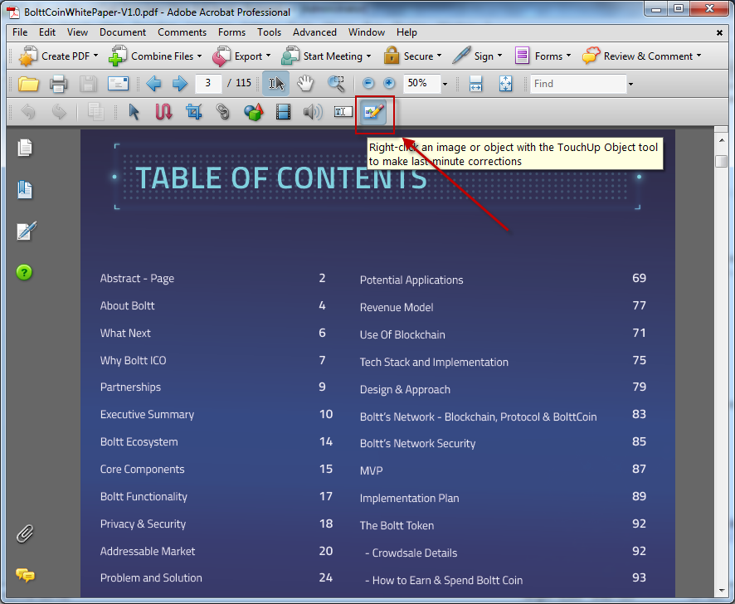
Task: Select the TouchUp Text tool
Action: [343, 112]
